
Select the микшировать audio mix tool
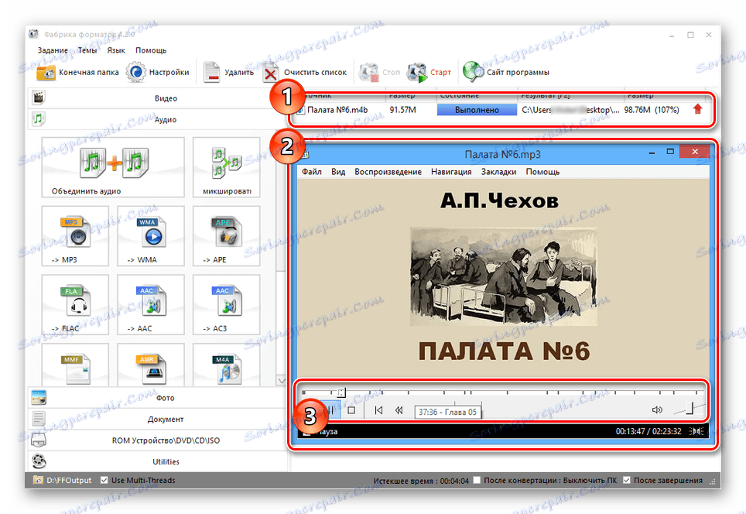pyautogui.click(x=227, y=167)
